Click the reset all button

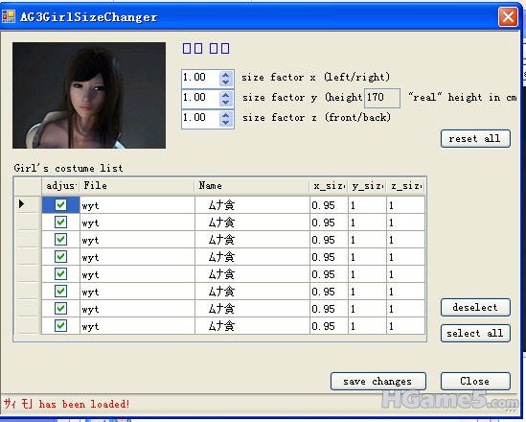pyautogui.click(x=475, y=138)
